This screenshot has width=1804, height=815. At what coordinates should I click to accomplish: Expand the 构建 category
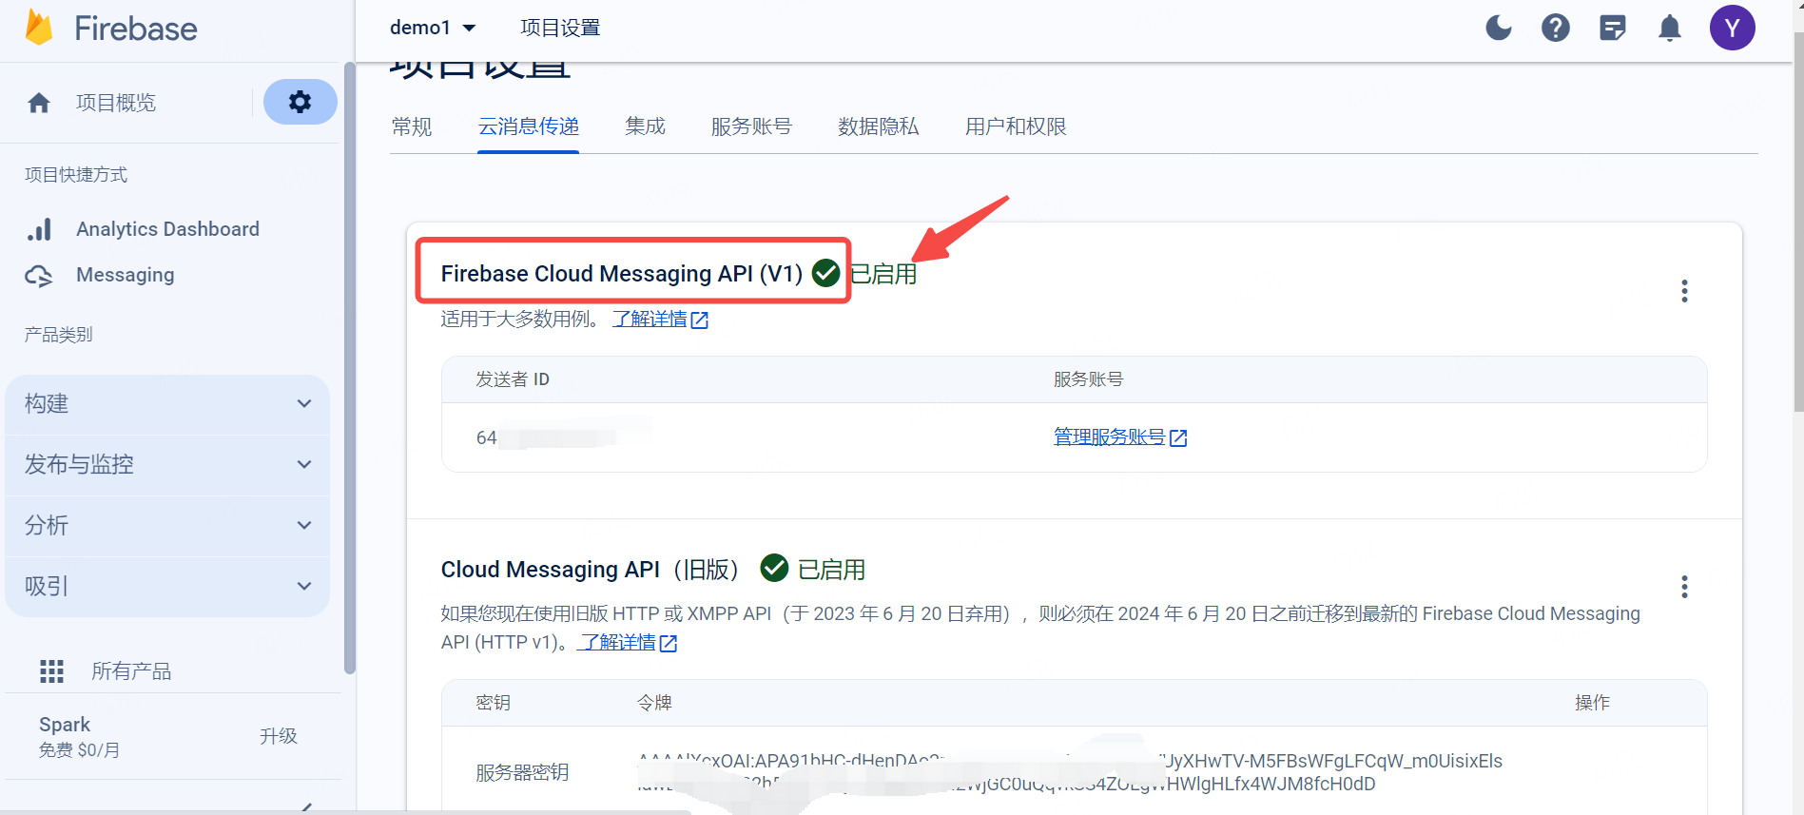tap(167, 404)
